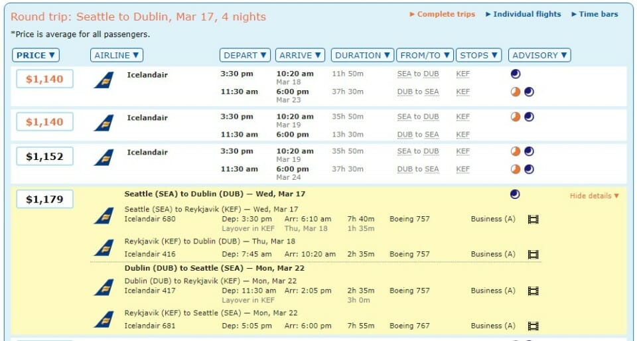Viewport: 637px width, 341px height.
Task: Click Icelandair name in first result
Action: coord(147,75)
